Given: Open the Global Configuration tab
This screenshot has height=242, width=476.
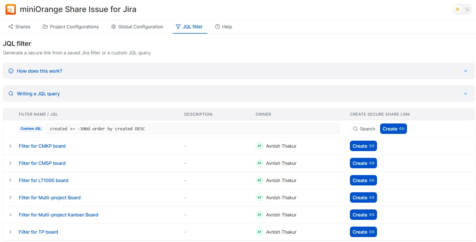Looking at the screenshot, I should (137, 27).
